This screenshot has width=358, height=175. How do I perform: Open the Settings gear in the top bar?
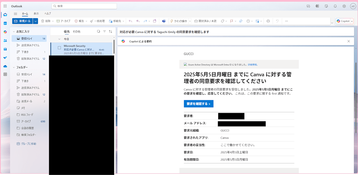(x=344, y=6)
